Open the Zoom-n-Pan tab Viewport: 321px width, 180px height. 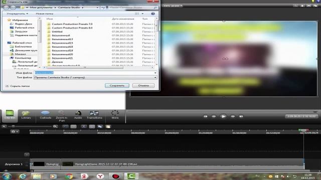coord(62,116)
